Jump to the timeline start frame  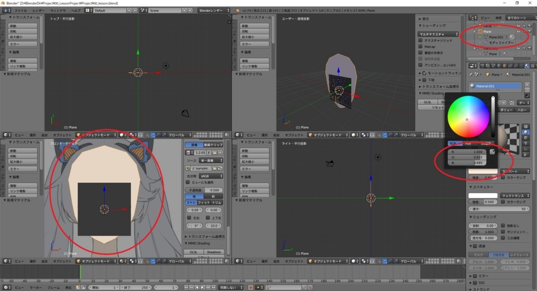(x=186, y=287)
